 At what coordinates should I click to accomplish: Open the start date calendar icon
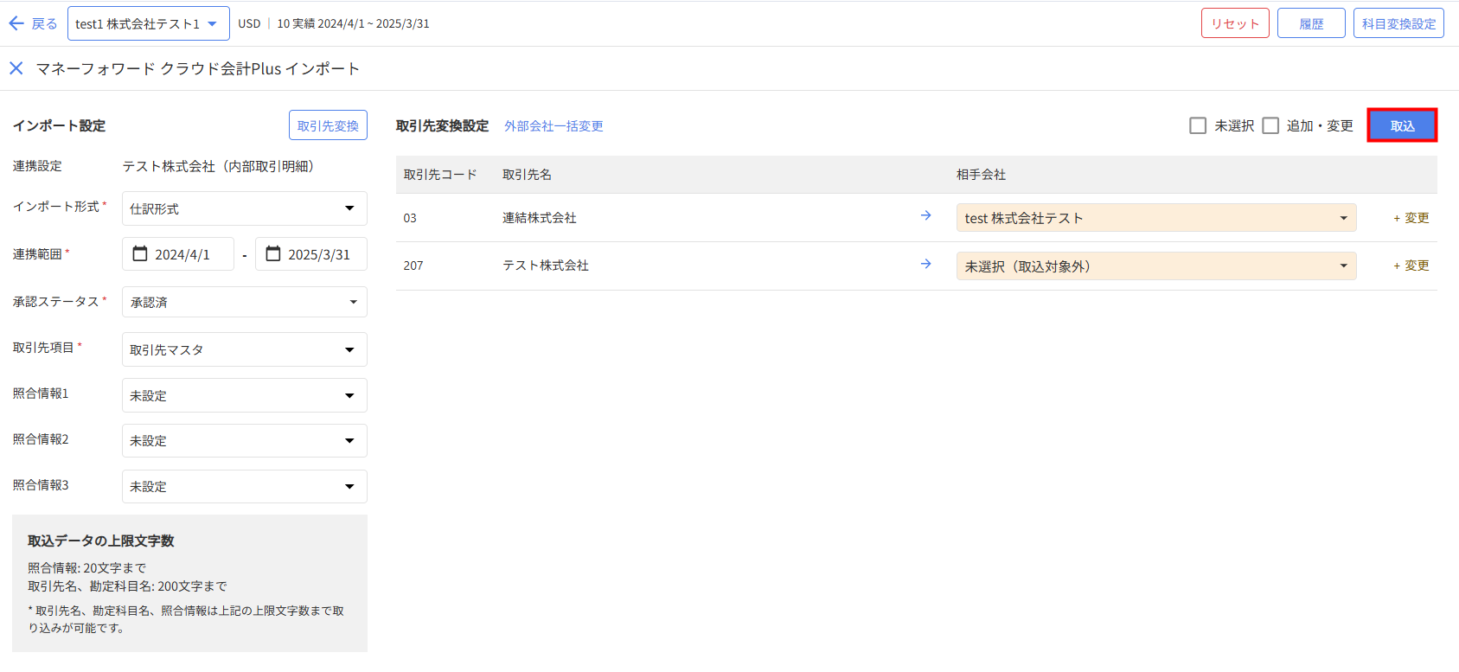[140, 253]
